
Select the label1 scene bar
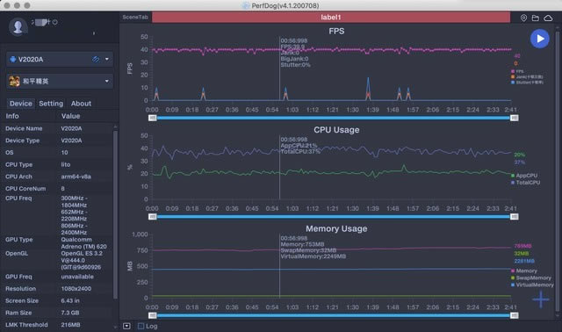pos(331,18)
